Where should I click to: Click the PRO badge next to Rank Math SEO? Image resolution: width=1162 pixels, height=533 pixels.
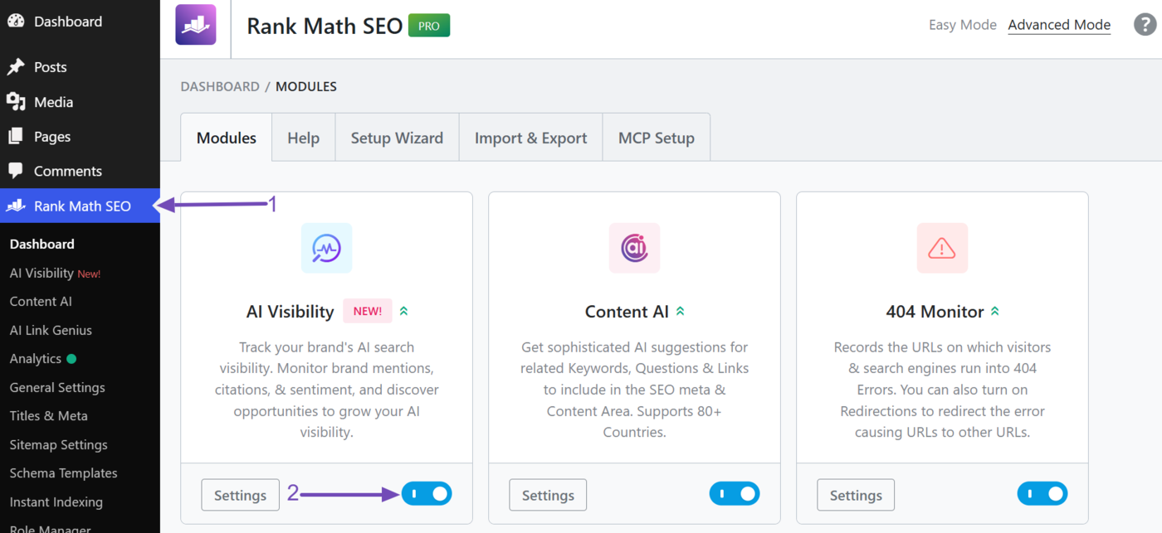(429, 26)
